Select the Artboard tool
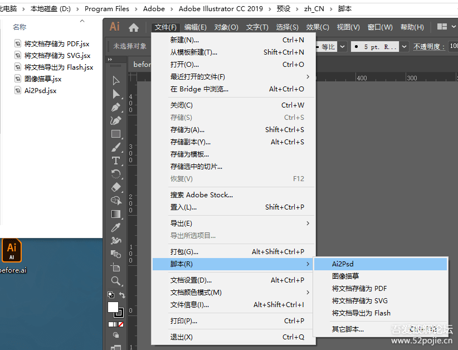 pos(115,268)
